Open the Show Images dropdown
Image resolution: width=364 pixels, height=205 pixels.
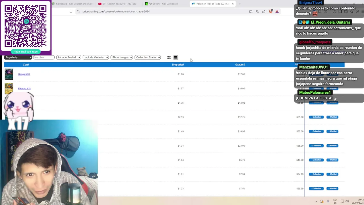pos(122,57)
